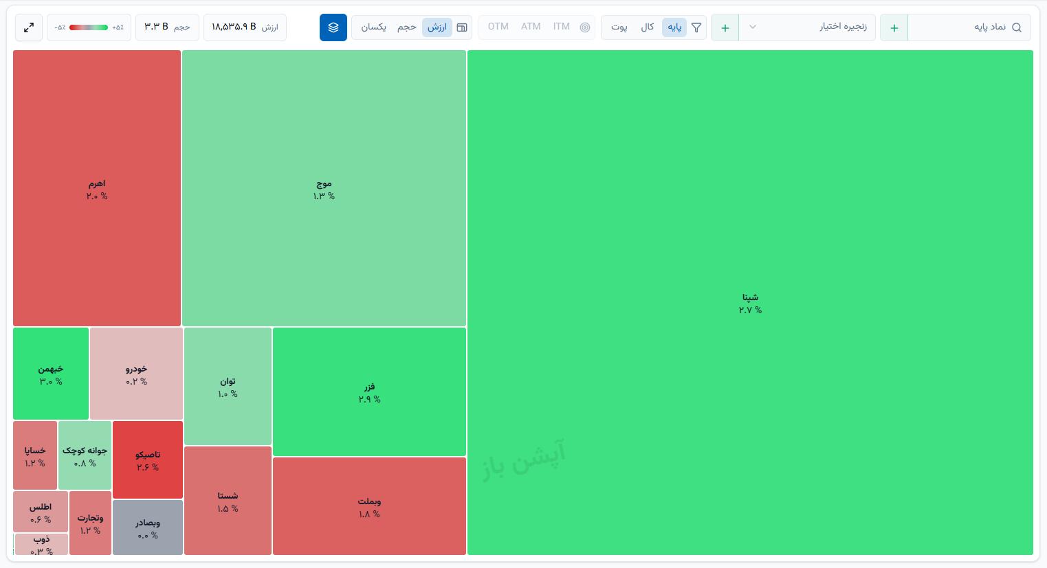Click the plus button beside نماد پایه search

pyautogui.click(x=894, y=27)
